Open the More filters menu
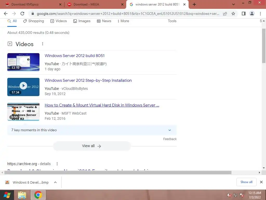The image size is (266, 200). coord(123,21)
